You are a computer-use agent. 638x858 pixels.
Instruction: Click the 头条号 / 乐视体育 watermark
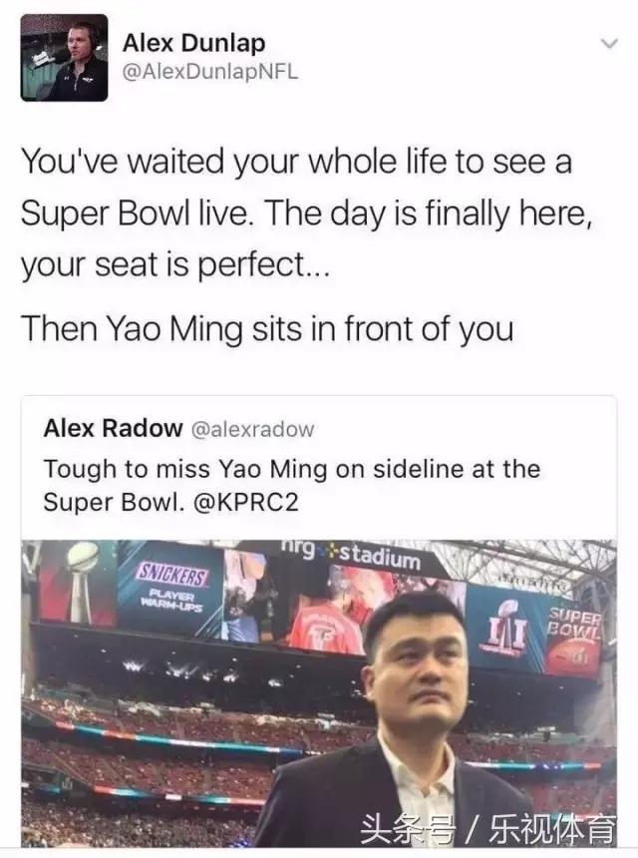(x=487, y=829)
